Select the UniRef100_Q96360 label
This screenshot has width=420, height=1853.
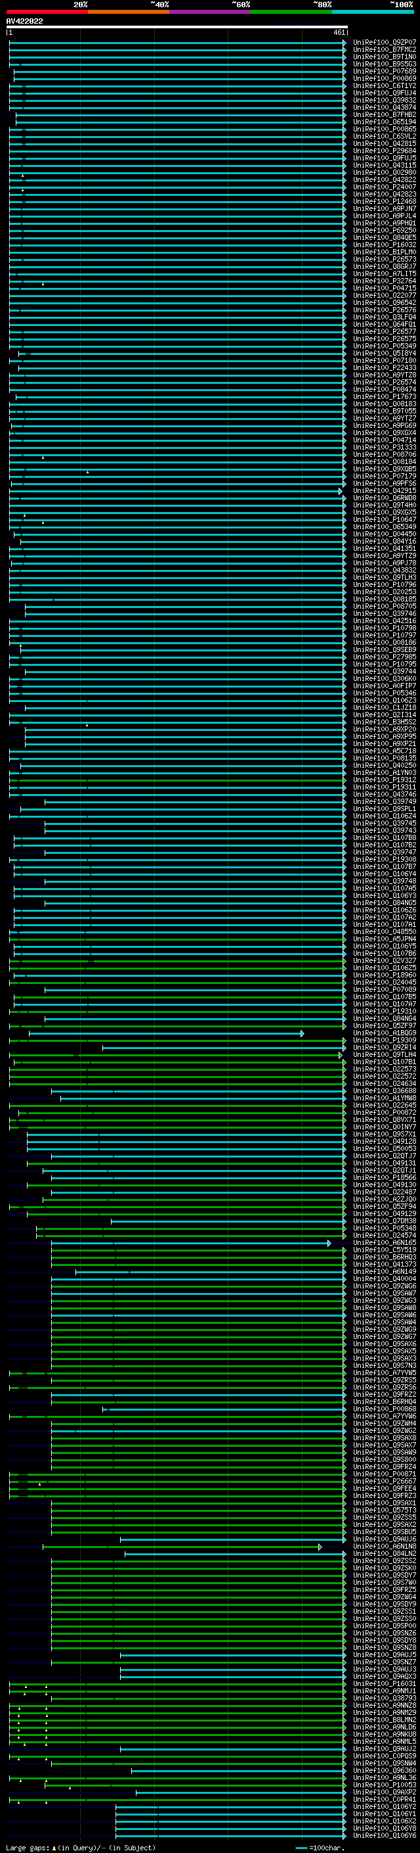click(384, 1771)
